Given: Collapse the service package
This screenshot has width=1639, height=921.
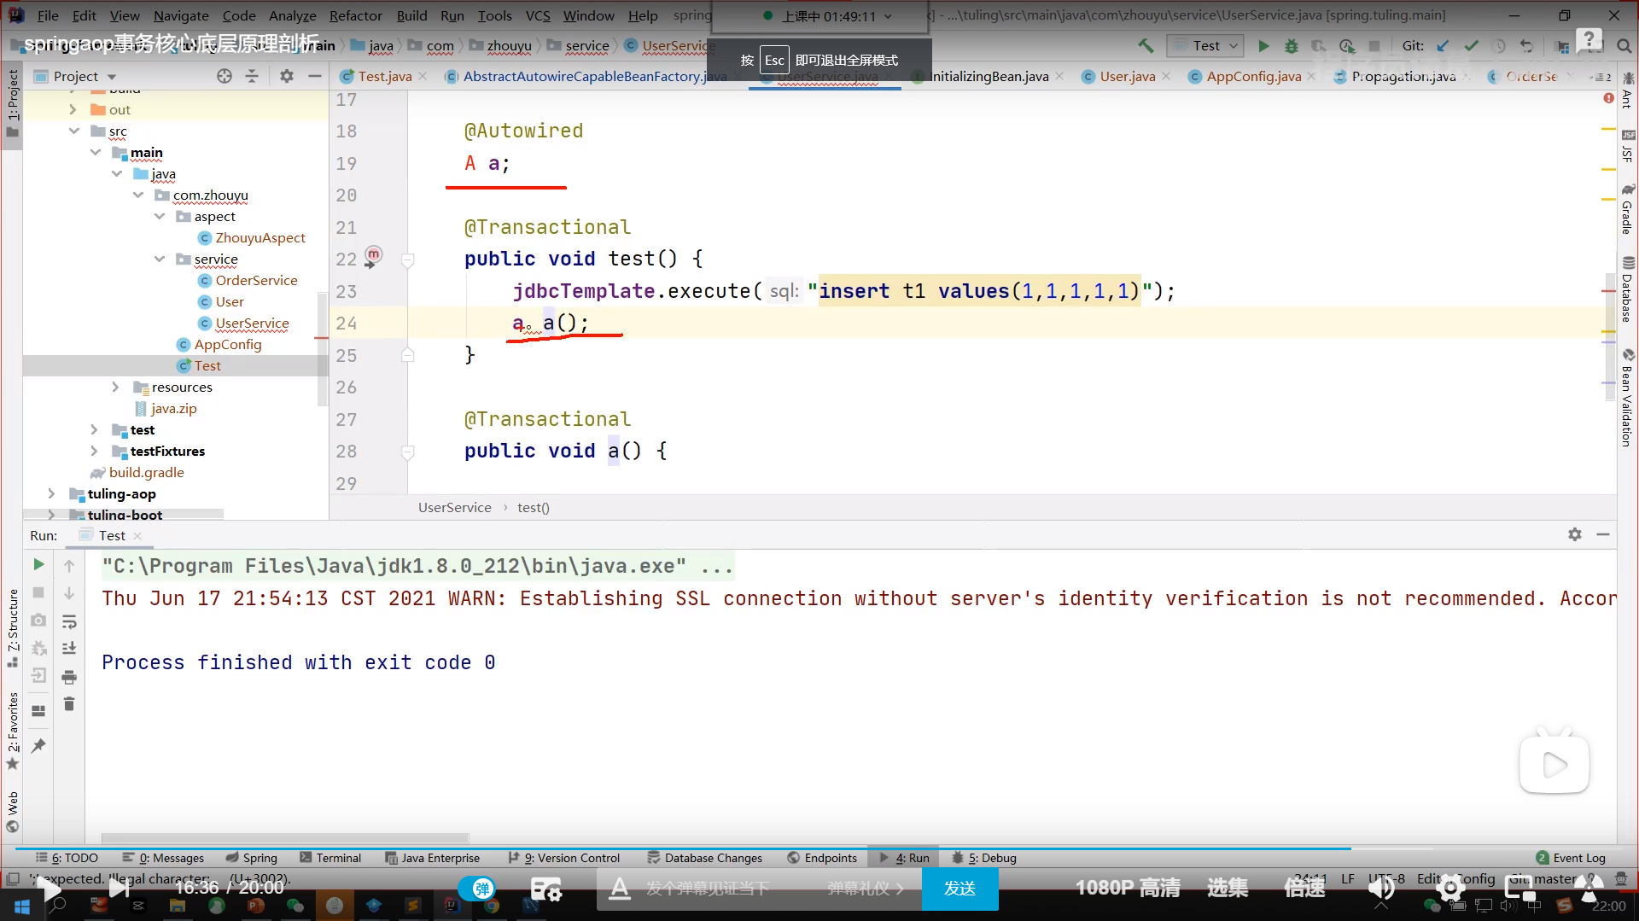Looking at the screenshot, I should point(160,259).
